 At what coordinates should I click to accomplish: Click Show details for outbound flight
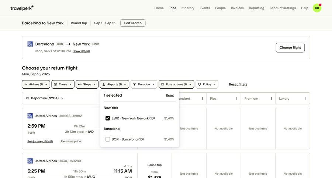(81, 51)
